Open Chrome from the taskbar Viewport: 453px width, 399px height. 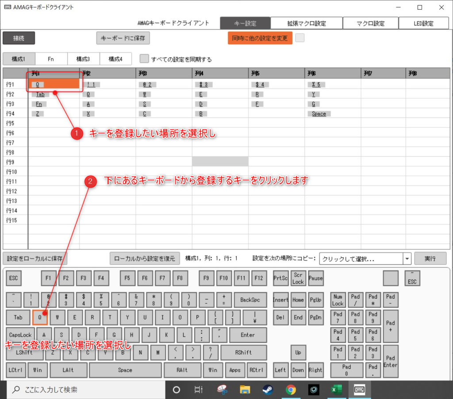(x=291, y=389)
